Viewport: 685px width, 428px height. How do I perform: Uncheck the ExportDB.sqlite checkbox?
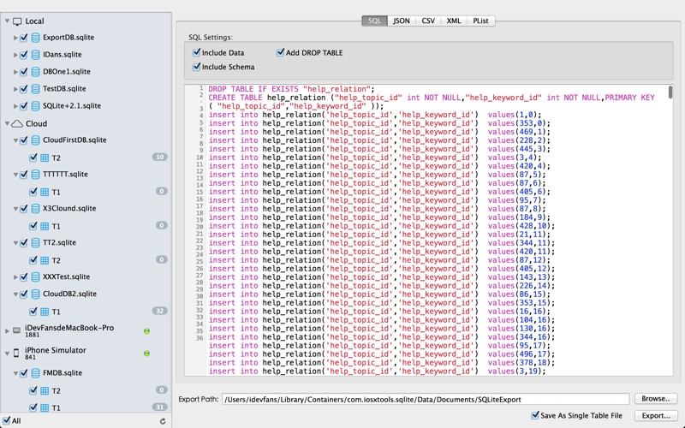(24, 38)
